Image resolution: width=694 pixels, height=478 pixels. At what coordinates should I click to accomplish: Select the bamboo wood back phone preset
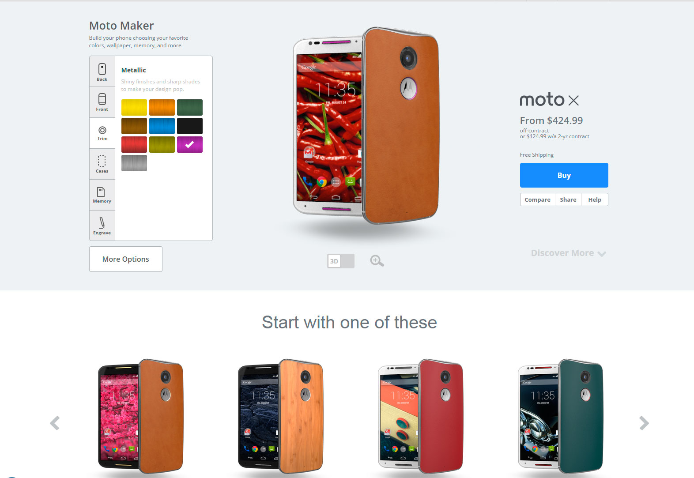(x=281, y=416)
